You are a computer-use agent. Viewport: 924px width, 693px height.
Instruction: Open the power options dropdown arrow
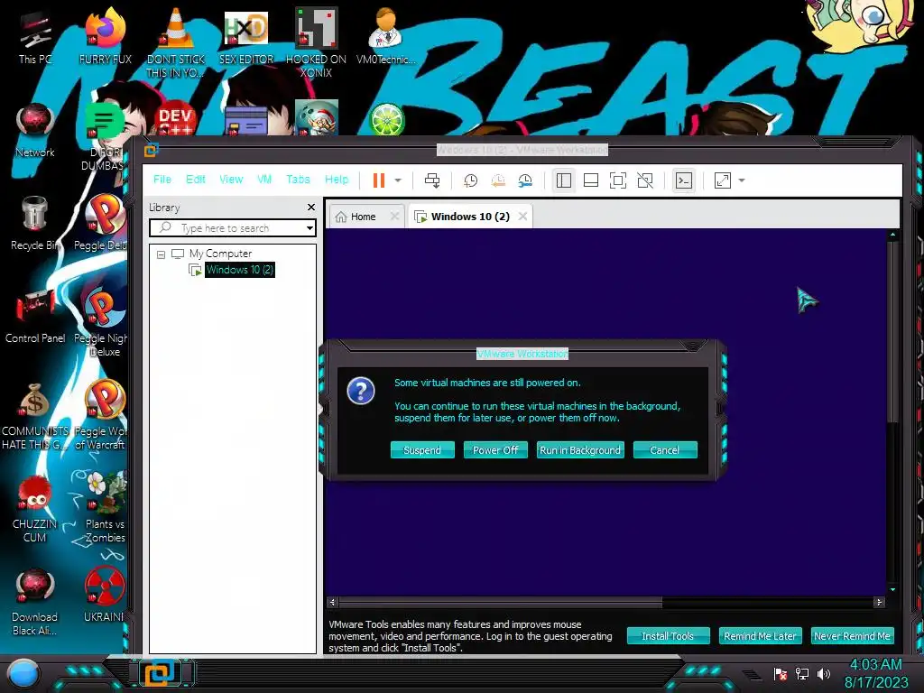[398, 180]
